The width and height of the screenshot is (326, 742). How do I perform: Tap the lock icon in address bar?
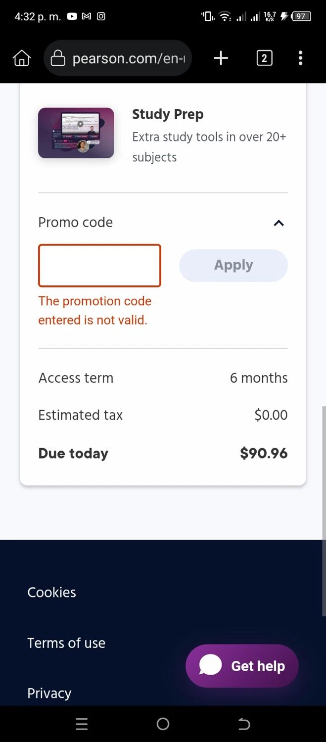point(58,58)
